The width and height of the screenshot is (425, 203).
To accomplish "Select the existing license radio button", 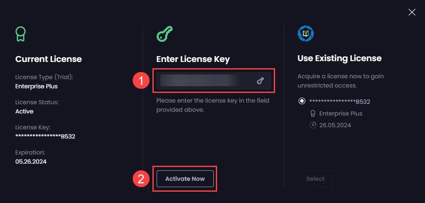I will (x=302, y=101).
